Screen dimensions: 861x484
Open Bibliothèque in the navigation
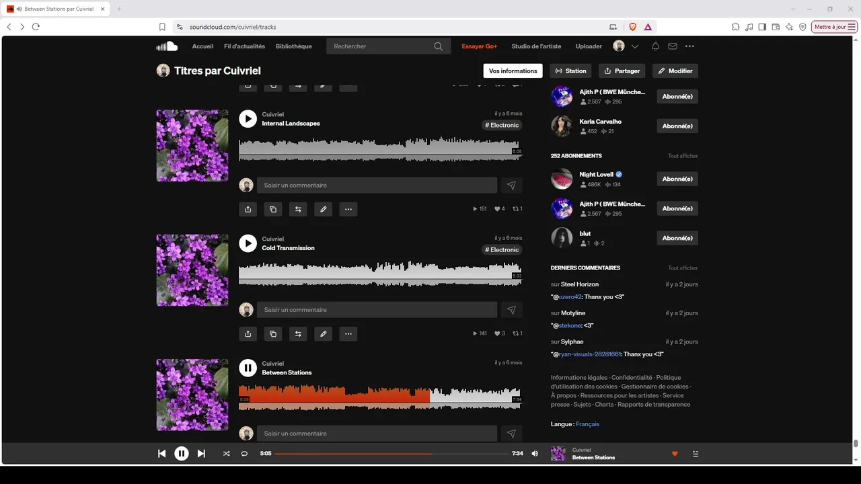pos(294,46)
